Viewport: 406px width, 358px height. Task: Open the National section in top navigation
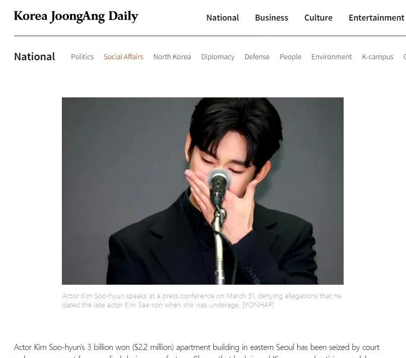222,18
